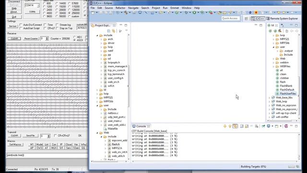The image size is (307, 173).
Task: Open the File menu in Eclipse
Action: pyautogui.click(x=93, y=8)
